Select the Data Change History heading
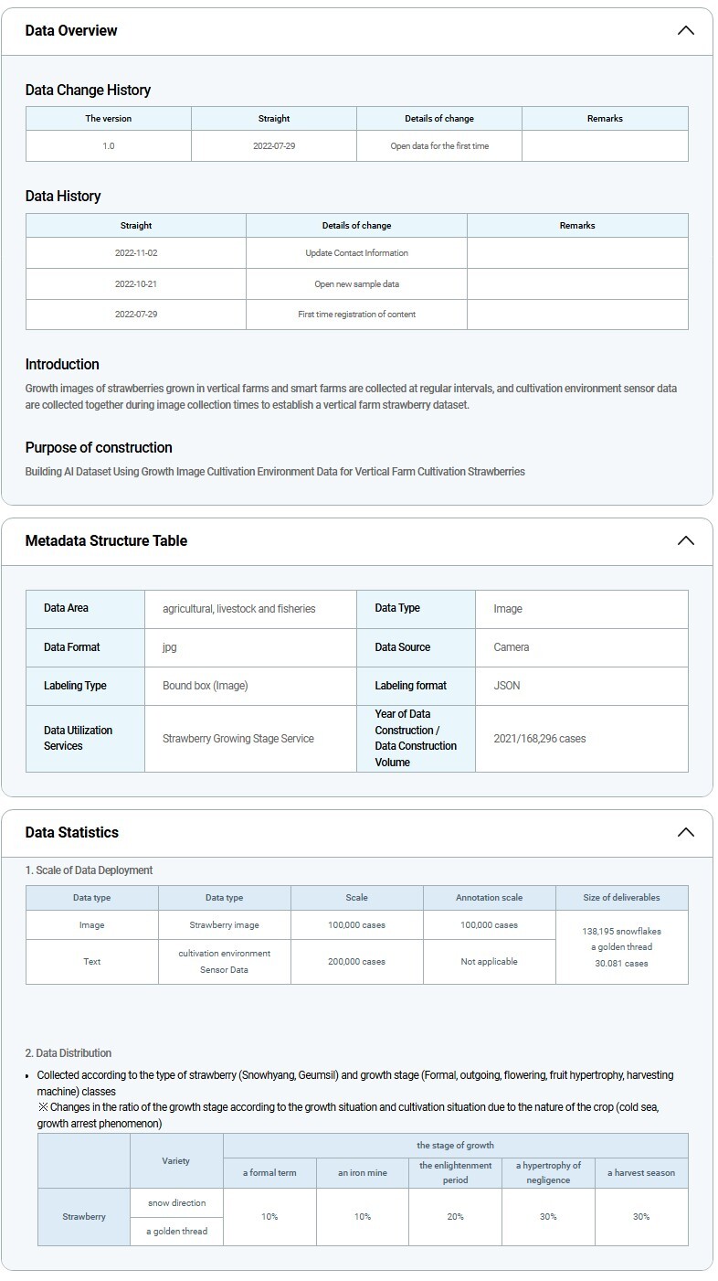Image resolution: width=718 pixels, height=1281 pixels. tap(88, 90)
